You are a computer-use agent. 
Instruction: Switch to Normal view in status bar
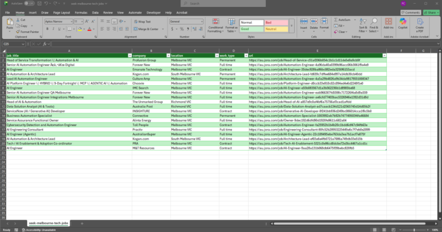(x=374, y=230)
